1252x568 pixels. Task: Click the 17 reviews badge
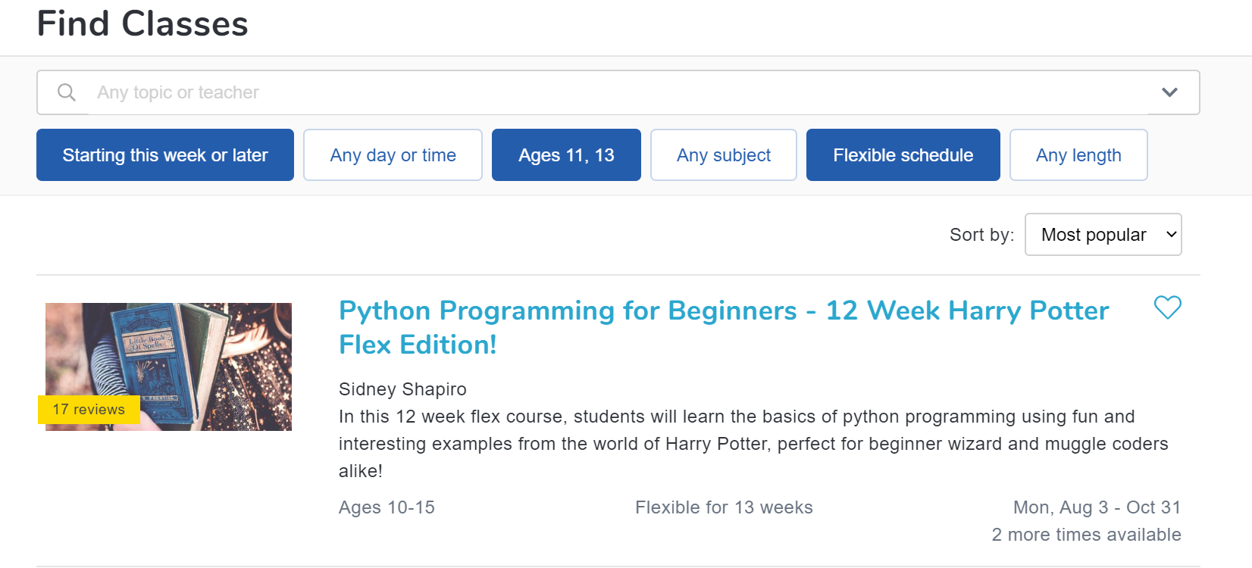89,410
